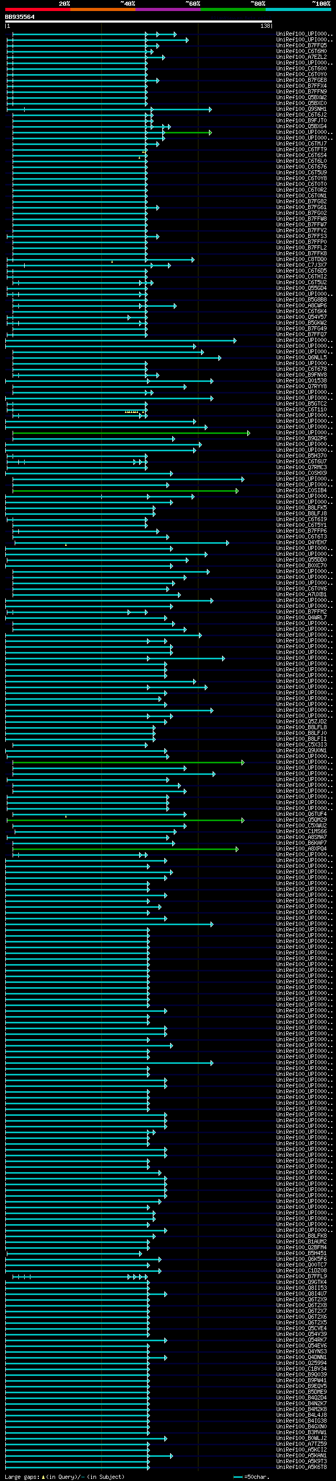Select the UniRef100_C6THI2 label

point(301,276)
